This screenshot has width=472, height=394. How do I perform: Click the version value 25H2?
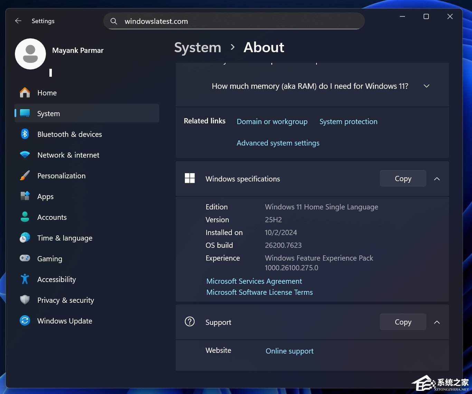273,220
